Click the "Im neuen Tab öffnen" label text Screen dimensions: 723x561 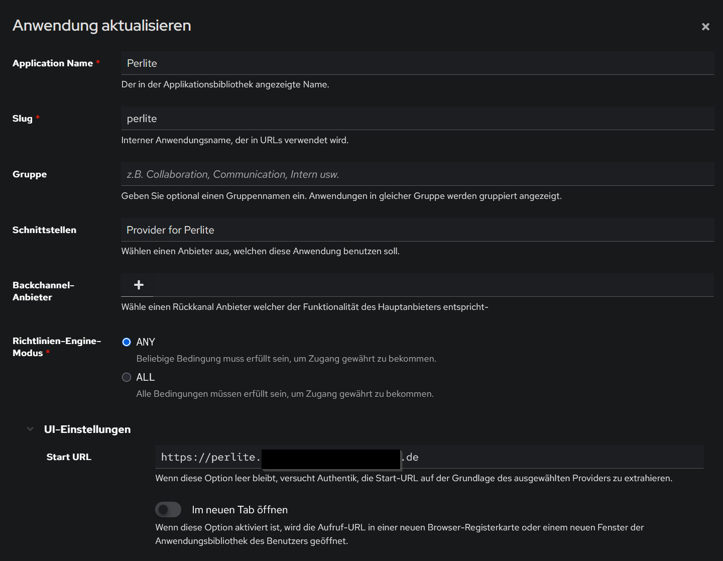point(239,510)
